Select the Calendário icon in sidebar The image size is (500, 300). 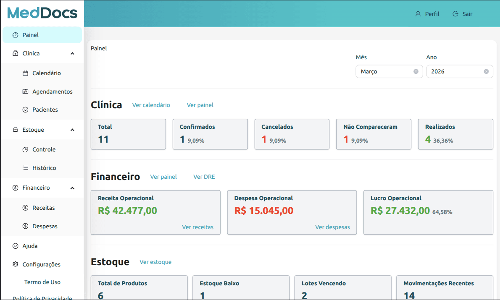[x=24, y=73]
